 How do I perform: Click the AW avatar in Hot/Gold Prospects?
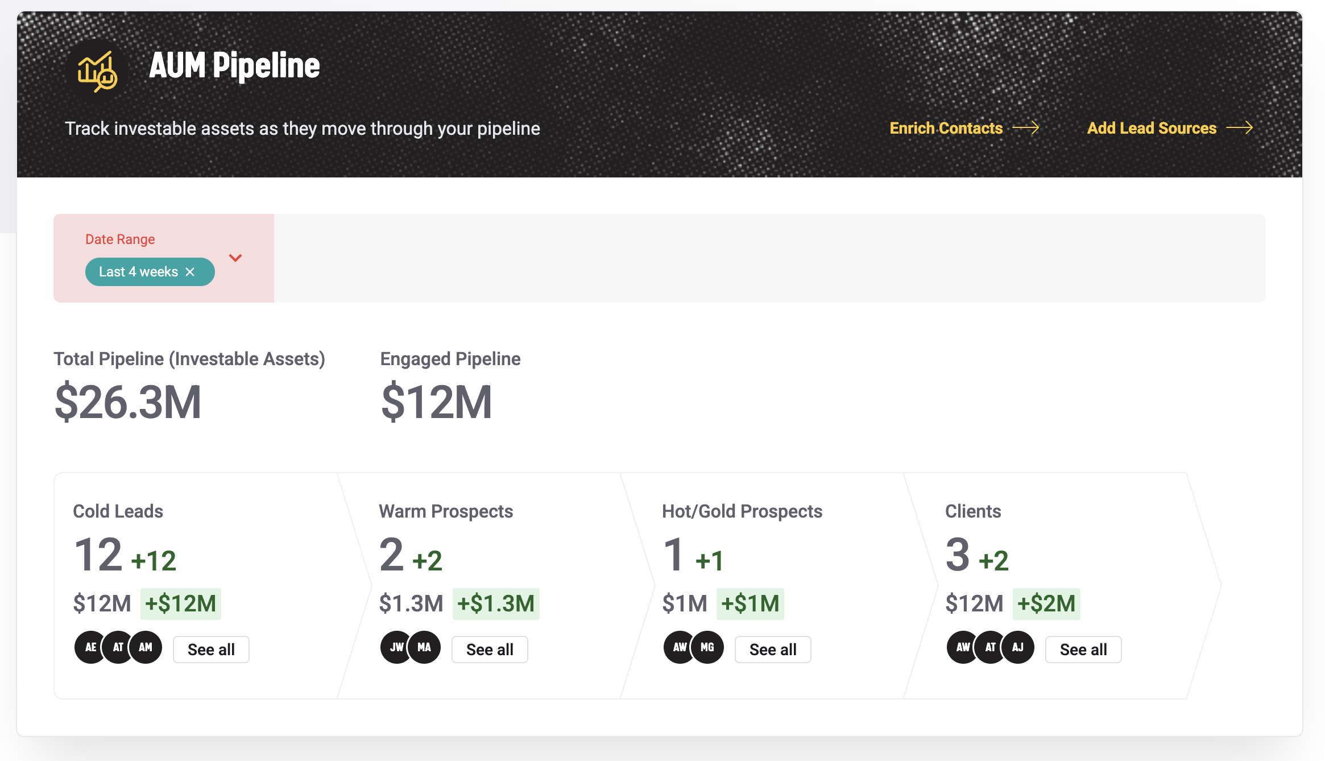click(678, 647)
